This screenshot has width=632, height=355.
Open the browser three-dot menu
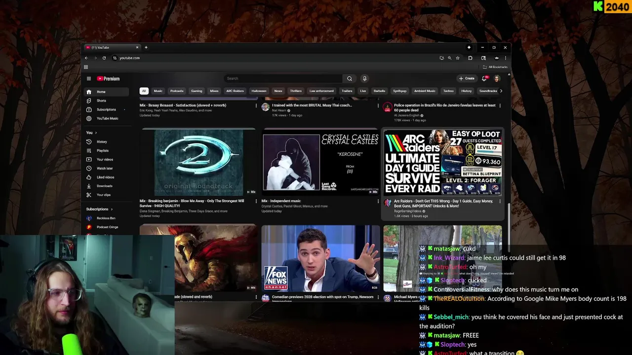coord(505,58)
